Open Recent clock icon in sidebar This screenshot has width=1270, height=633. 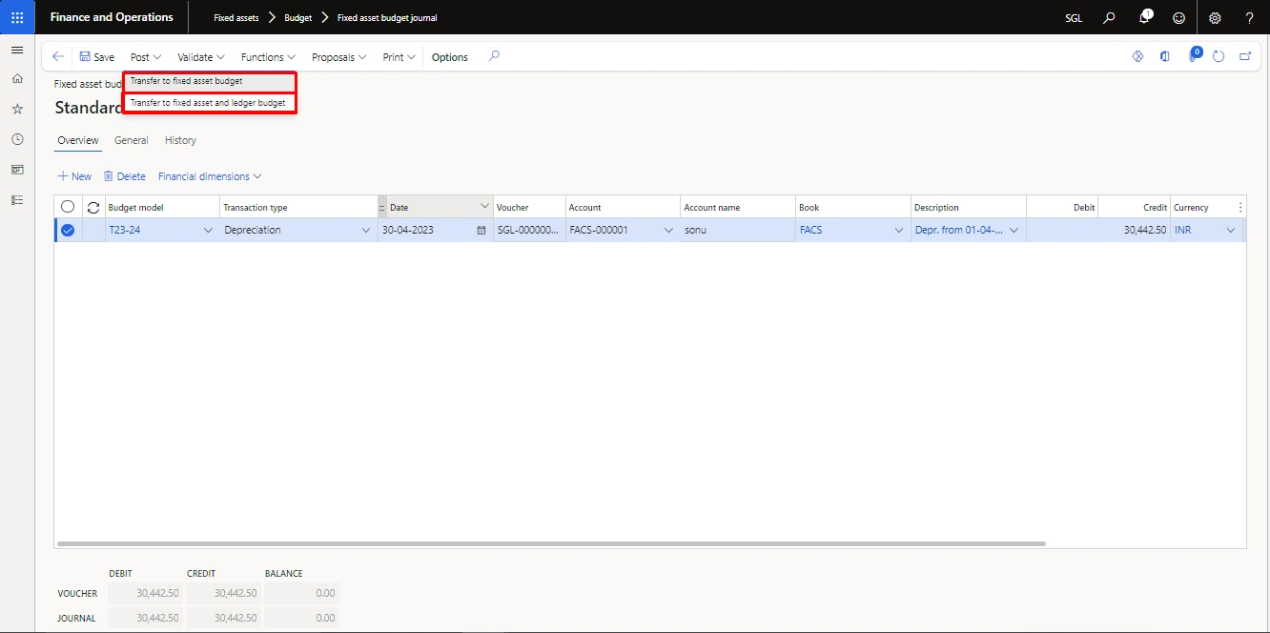(17, 139)
